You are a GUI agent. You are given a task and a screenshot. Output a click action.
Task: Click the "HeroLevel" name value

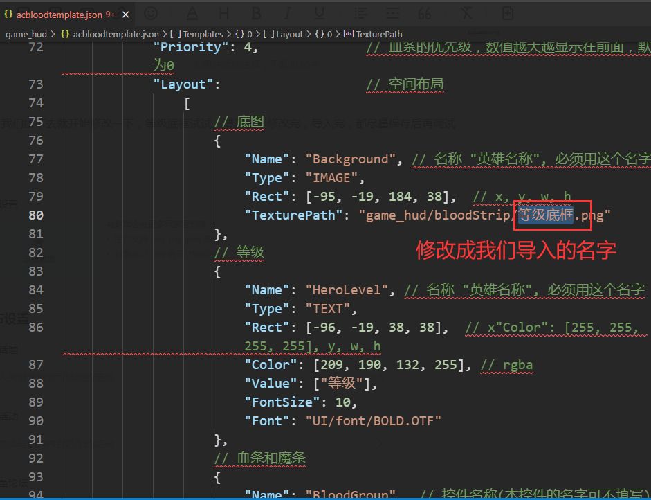(x=347, y=289)
